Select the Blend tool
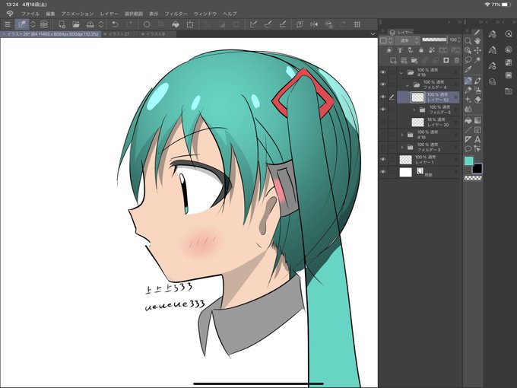Image resolution: width=517 pixels, height=388 pixels. pos(468,110)
